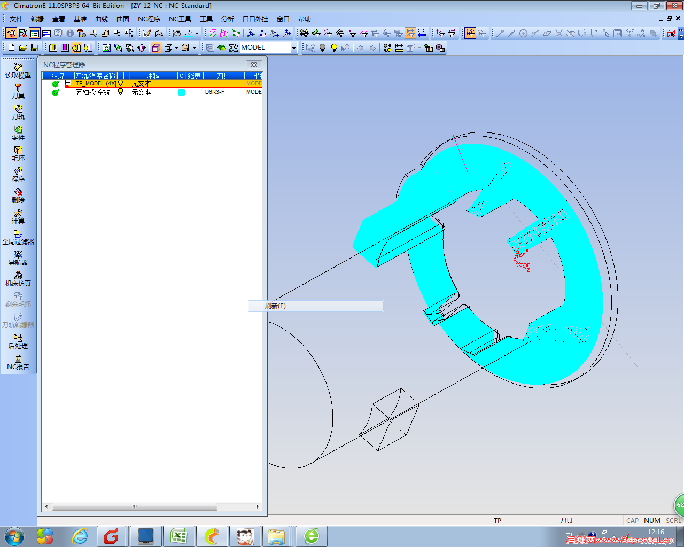This screenshot has width=684, height=547.
Task: Click the cyan color swatch of 五轴-航空铣 row
Action: 182,92
